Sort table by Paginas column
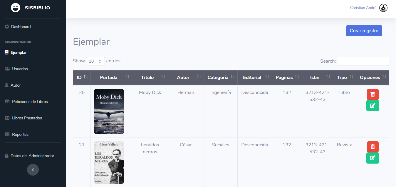Screen dimensions: 396x187 [287, 78]
